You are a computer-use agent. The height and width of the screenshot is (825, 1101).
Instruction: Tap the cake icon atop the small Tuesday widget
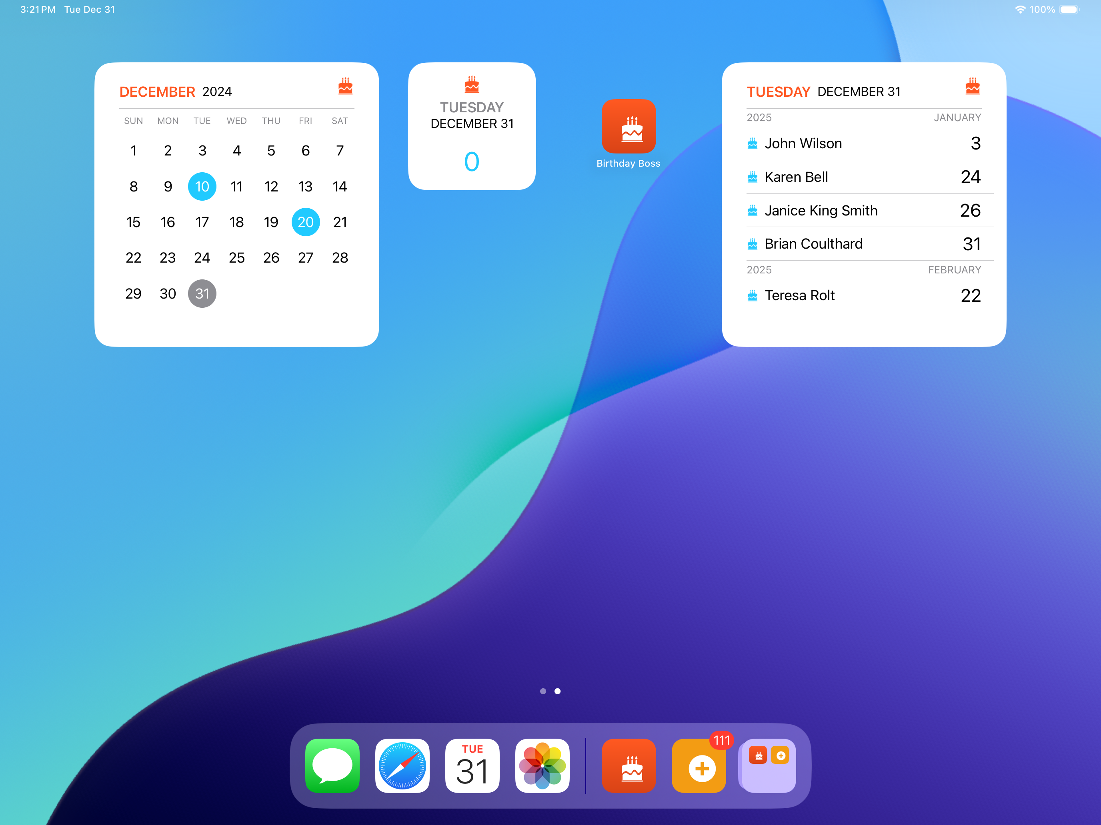(472, 84)
